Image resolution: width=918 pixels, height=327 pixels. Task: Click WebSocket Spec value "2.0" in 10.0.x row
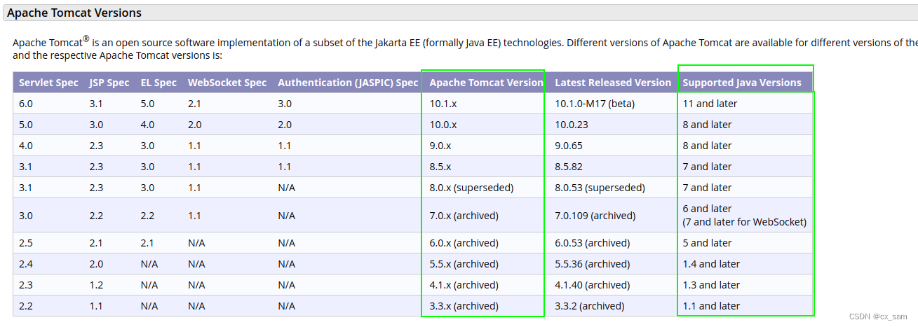195,125
